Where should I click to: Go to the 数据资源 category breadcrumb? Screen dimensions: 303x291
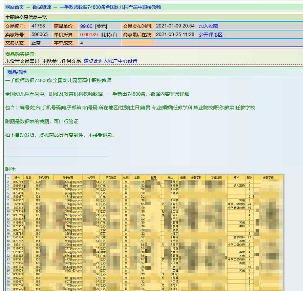coord(42,7)
